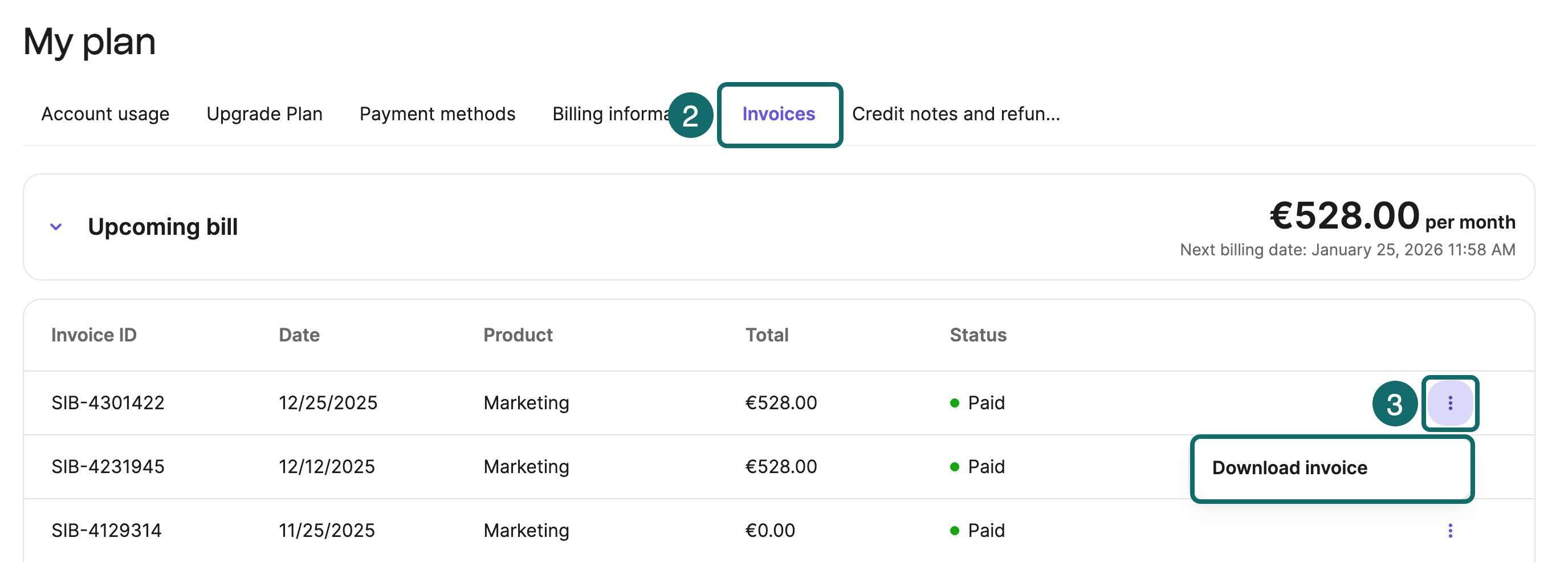Open the actions menu for invoice SIB-4301422
1556x562 pixels.
[1449, 403]
